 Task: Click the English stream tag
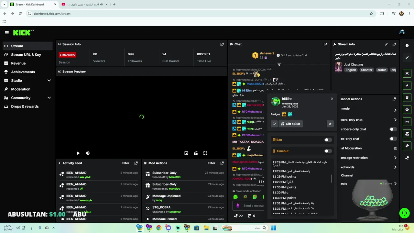351,70
